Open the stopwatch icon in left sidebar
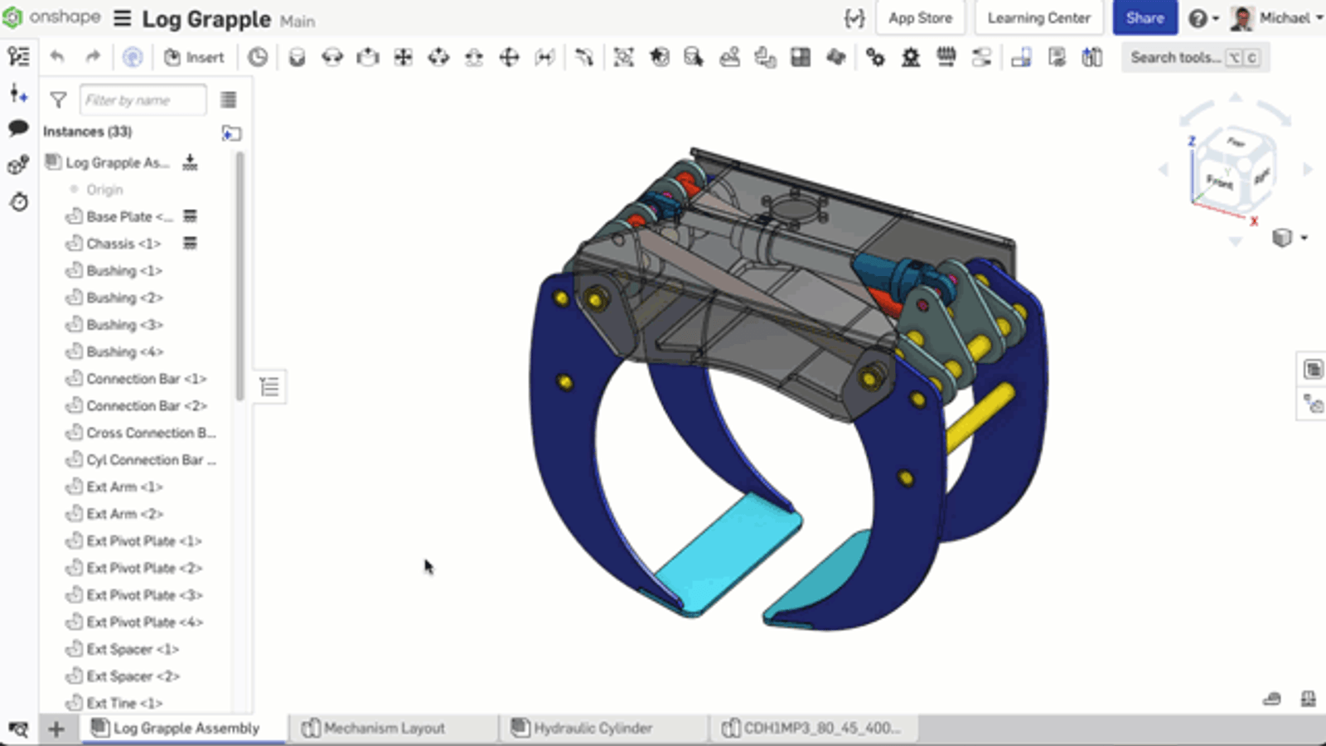Viewport: 1326px width, 746px height. tap(18, 201)
